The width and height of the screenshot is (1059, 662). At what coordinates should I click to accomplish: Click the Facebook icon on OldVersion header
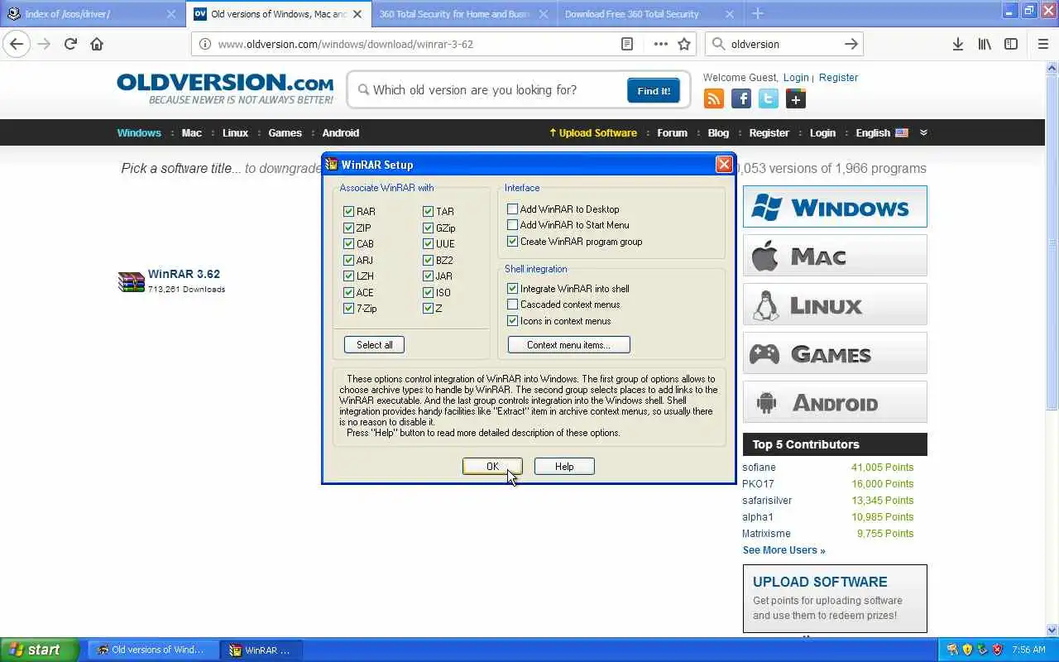click(x=741, y=99)
